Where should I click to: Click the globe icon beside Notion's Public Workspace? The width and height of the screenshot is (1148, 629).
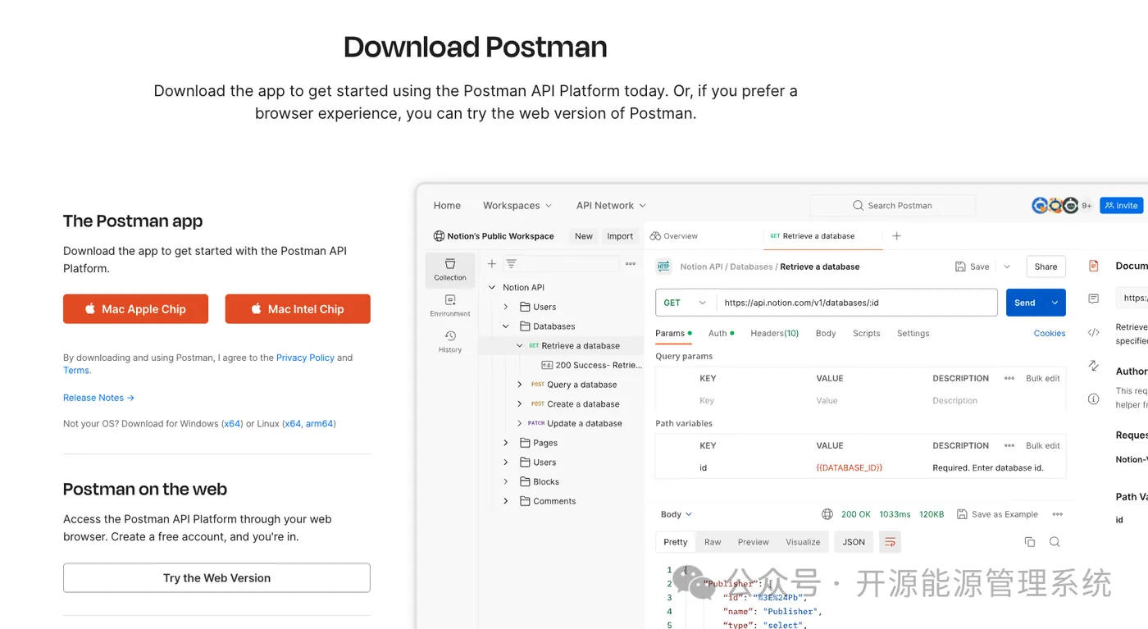tap(439, 236)
